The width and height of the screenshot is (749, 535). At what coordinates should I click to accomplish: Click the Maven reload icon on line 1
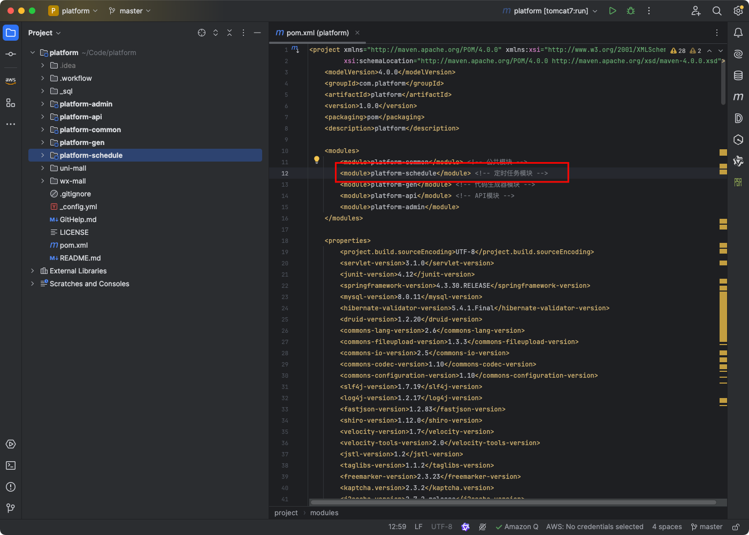pos(295,49)
